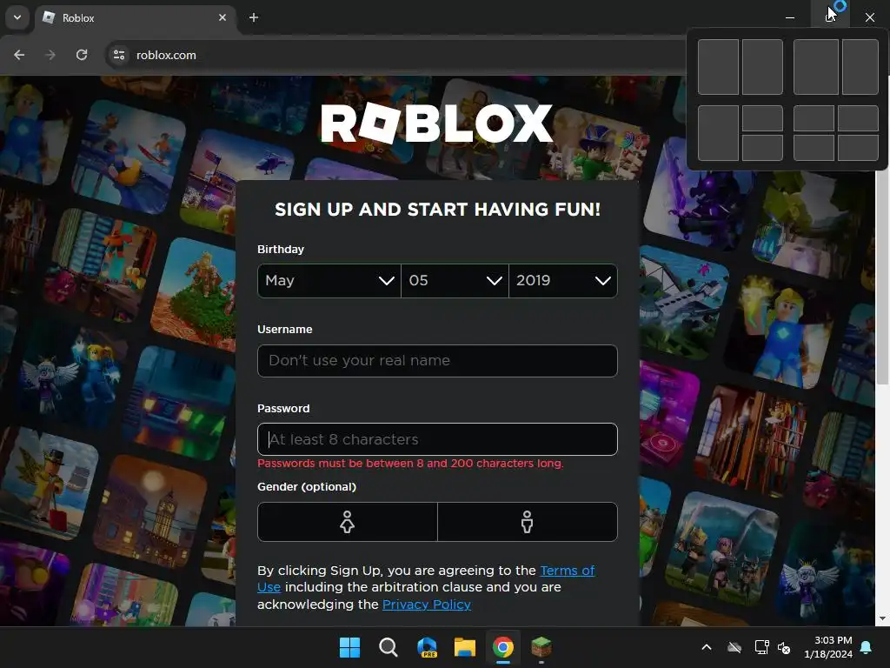This screenshot has width=890, height=668.
Task: Open the birthday month dropdown showing May
Action: point(329,281)
